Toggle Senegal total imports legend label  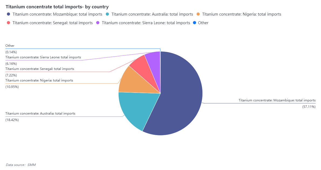[x=53, y=23]
